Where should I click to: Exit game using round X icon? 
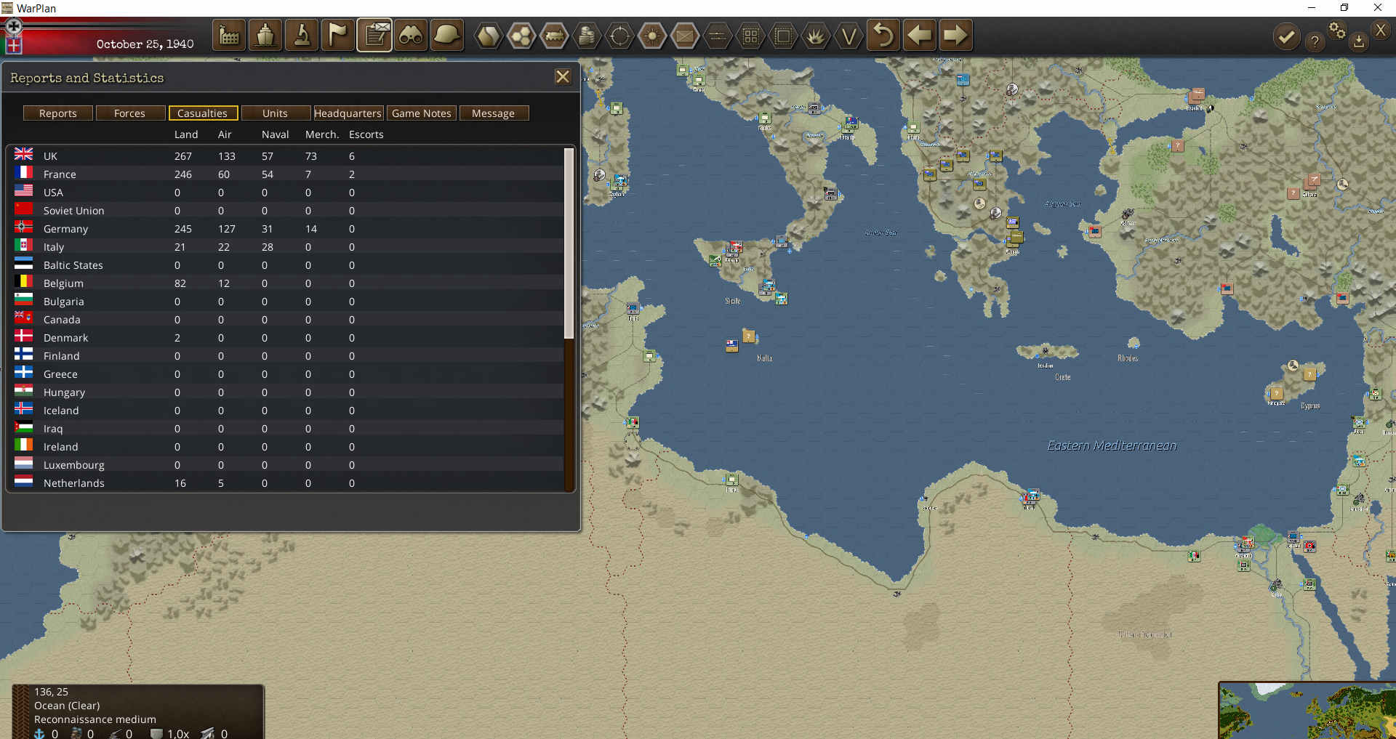(1381, 30)
